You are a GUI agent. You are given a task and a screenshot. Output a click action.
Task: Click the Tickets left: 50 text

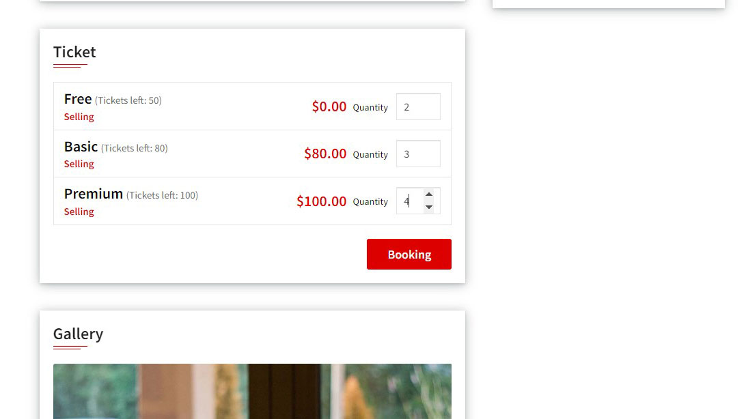[x=130, y=100]
